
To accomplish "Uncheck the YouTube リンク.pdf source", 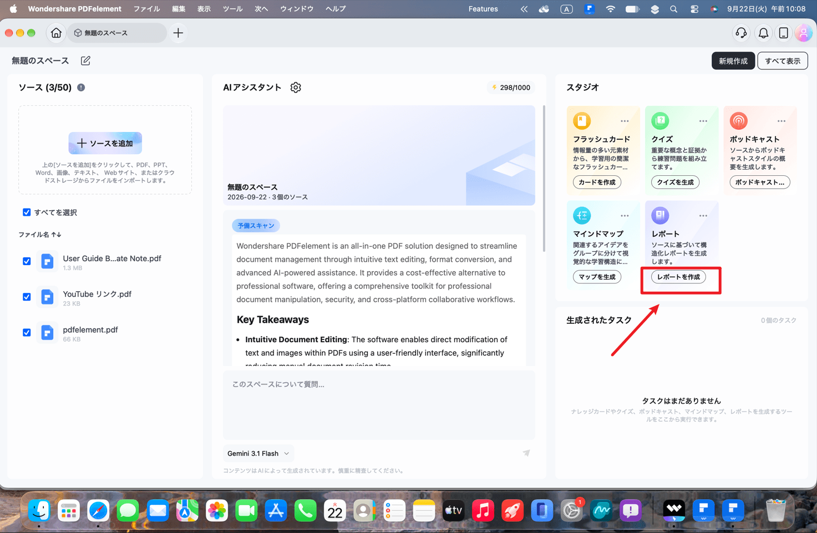I will [27, 297].
